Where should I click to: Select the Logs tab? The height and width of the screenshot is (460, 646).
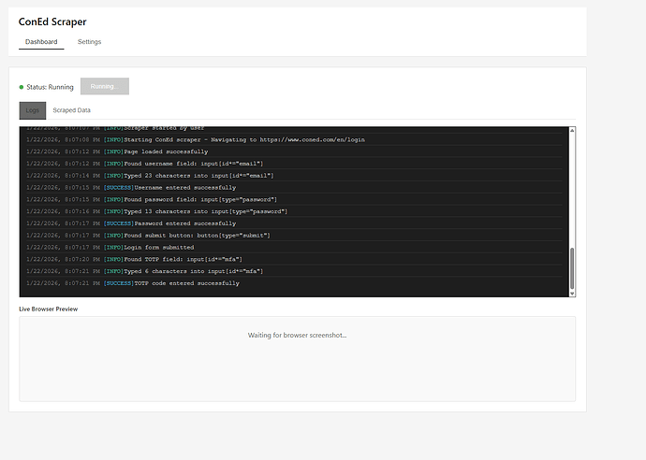32,110
